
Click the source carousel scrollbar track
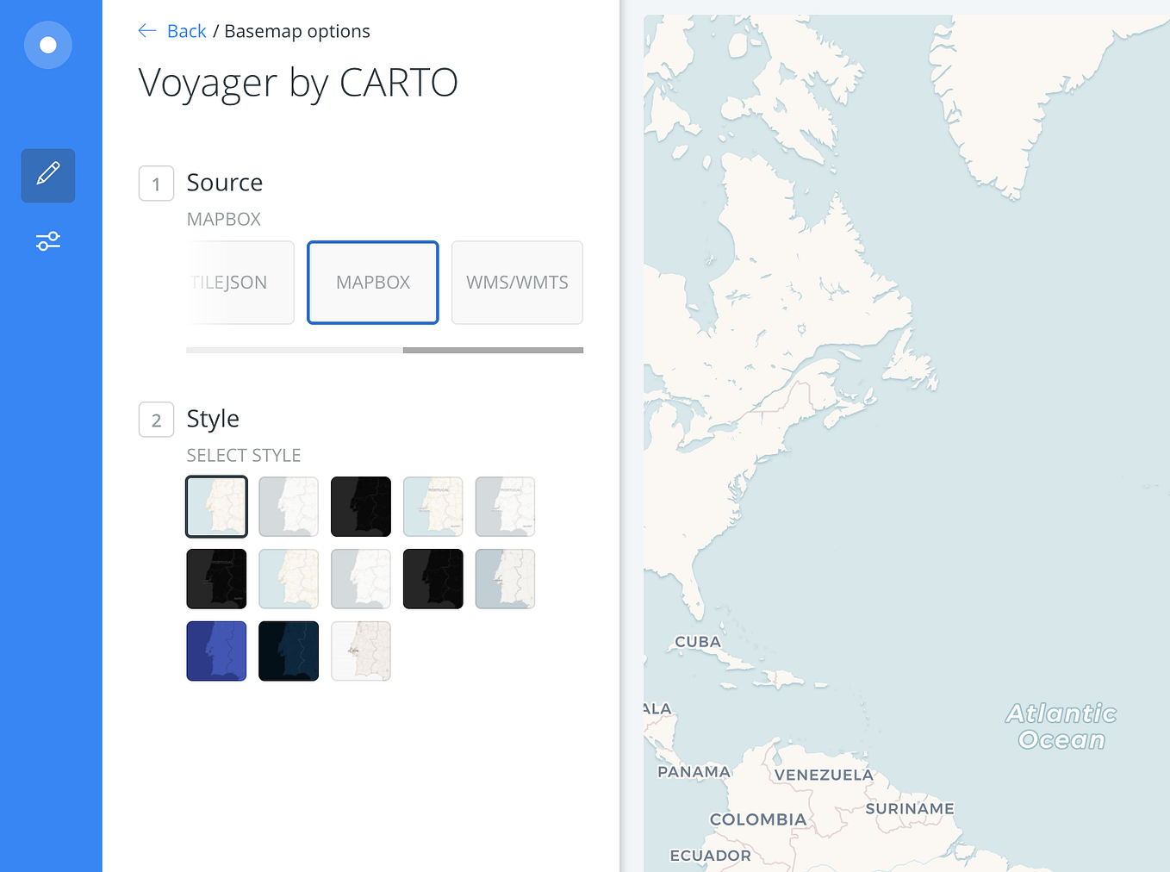tap(384, 350)
